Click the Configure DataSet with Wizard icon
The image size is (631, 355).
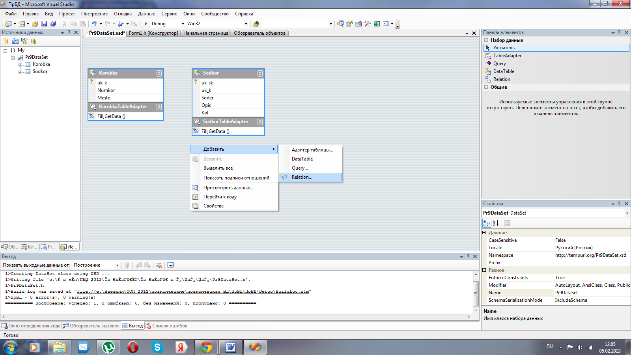click(x=24, y=41)
